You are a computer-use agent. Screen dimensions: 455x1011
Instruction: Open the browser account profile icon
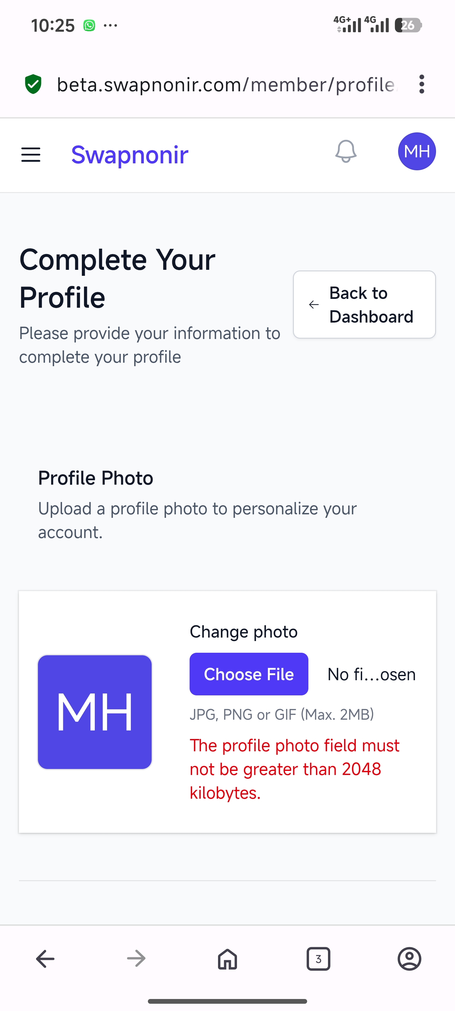409,959
